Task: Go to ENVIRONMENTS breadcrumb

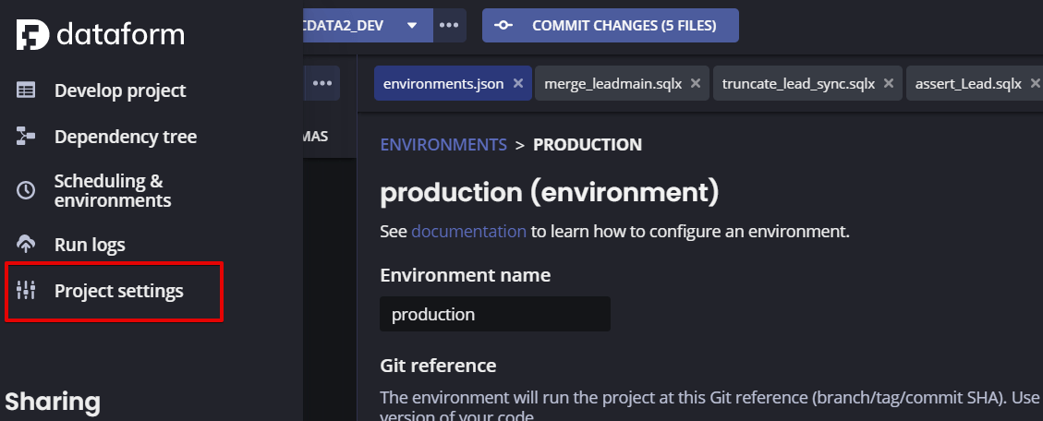Action: pyautogui.click(x=443, y=144)
